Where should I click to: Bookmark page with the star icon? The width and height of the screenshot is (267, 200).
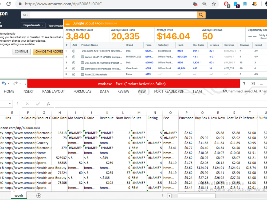coord(214,4)
